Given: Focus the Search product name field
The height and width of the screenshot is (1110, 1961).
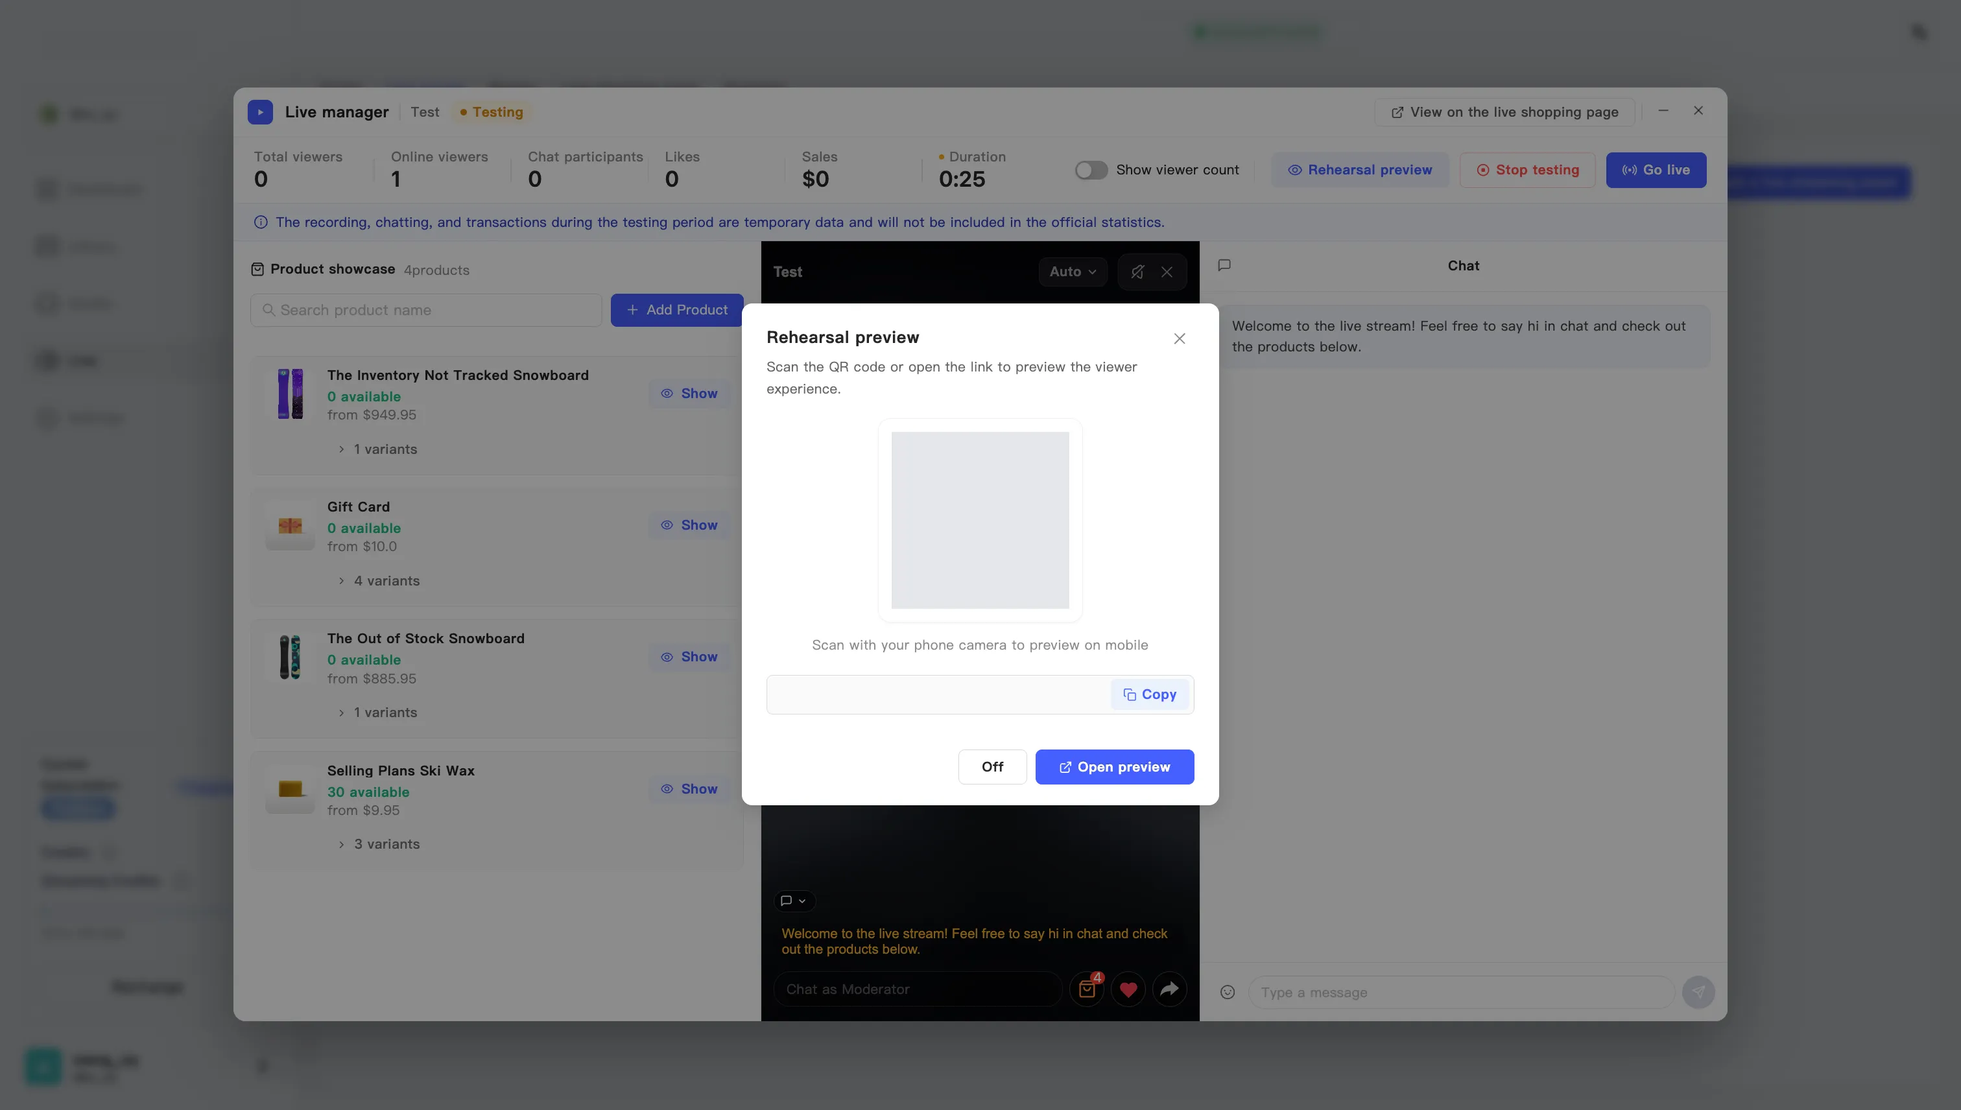Looking at the screenshot, I should (425, 311).
